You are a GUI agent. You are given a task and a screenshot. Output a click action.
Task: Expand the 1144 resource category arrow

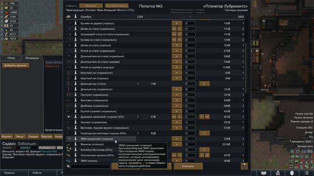pos(2,17)
